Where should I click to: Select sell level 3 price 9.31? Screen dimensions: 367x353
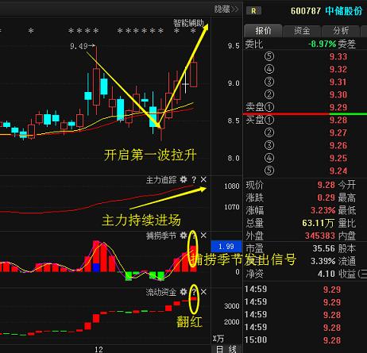338,82
